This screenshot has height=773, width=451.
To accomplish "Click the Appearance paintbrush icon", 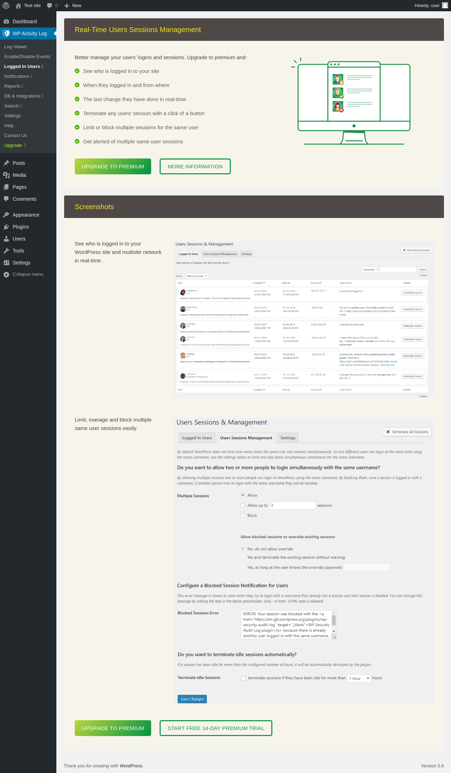I will pyautogui.click(x=6, y=215).
